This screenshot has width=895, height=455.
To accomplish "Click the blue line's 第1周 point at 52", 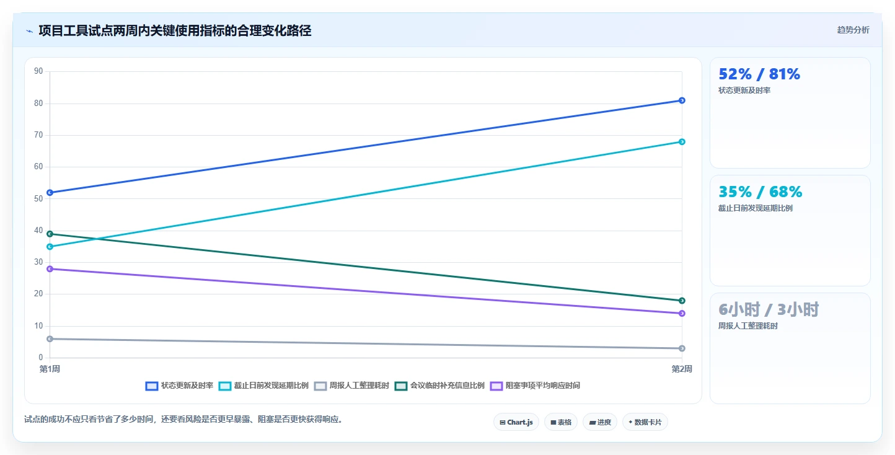I will pos(50,193).
